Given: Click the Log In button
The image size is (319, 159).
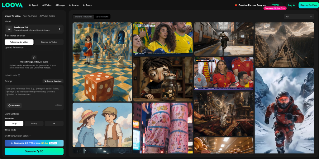Looking at the screenshot, I should tap(291, 5).
